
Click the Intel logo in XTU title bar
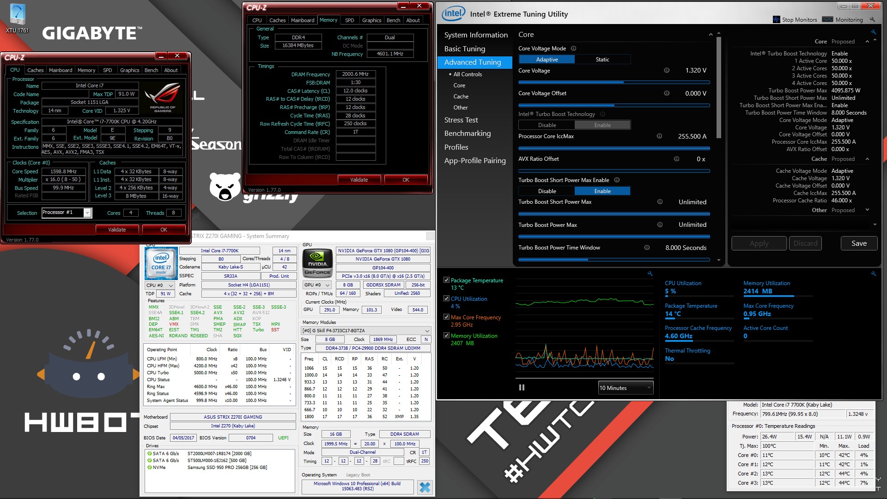click(453, 13)
